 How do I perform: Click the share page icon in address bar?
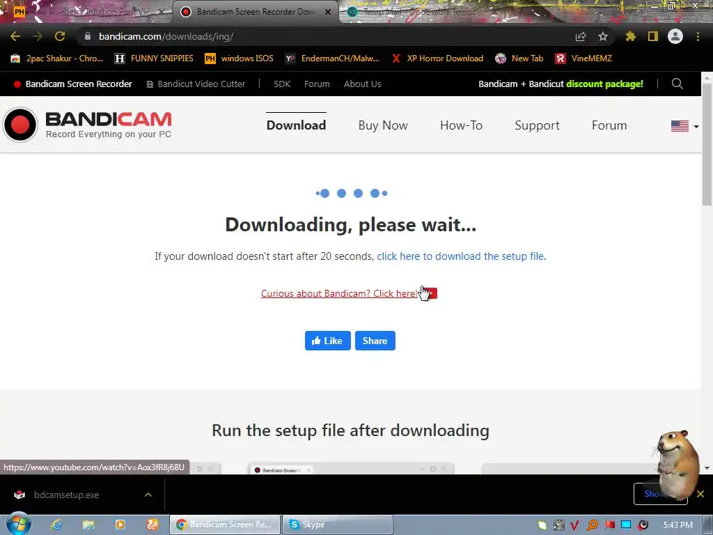581,37
